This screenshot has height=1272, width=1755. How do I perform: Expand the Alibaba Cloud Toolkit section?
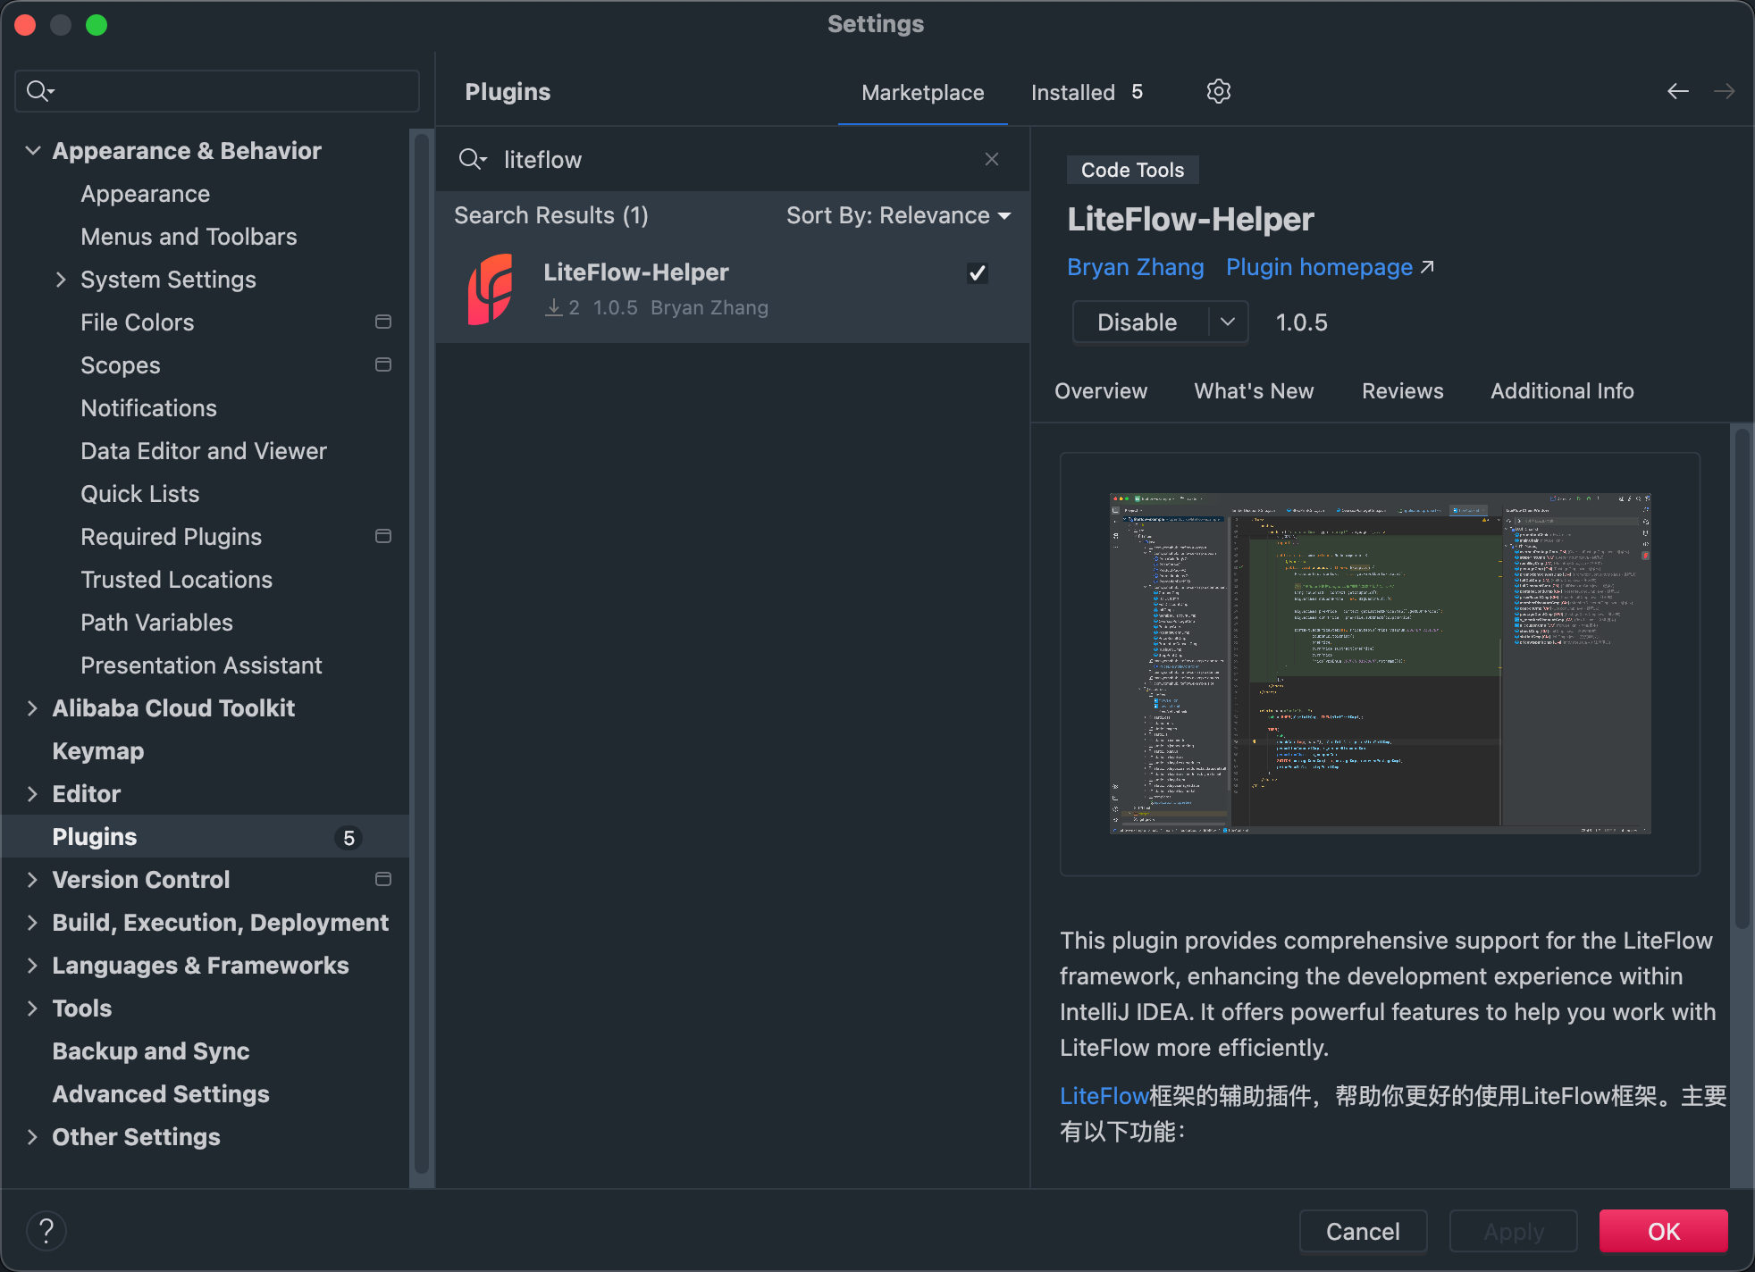pyautogui.click(x=33, y=708)
